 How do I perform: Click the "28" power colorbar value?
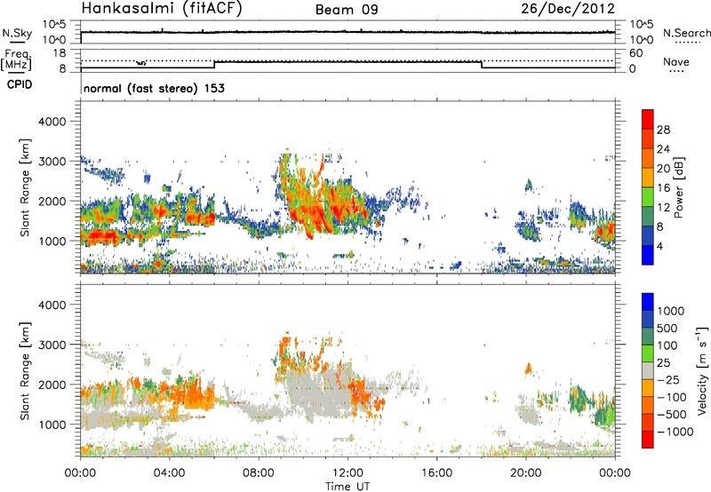[x=663, y=130]
